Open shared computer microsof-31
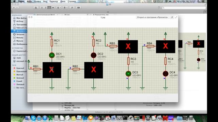The image size is (218, 122). pyautogui.click(x=20, y=61)
